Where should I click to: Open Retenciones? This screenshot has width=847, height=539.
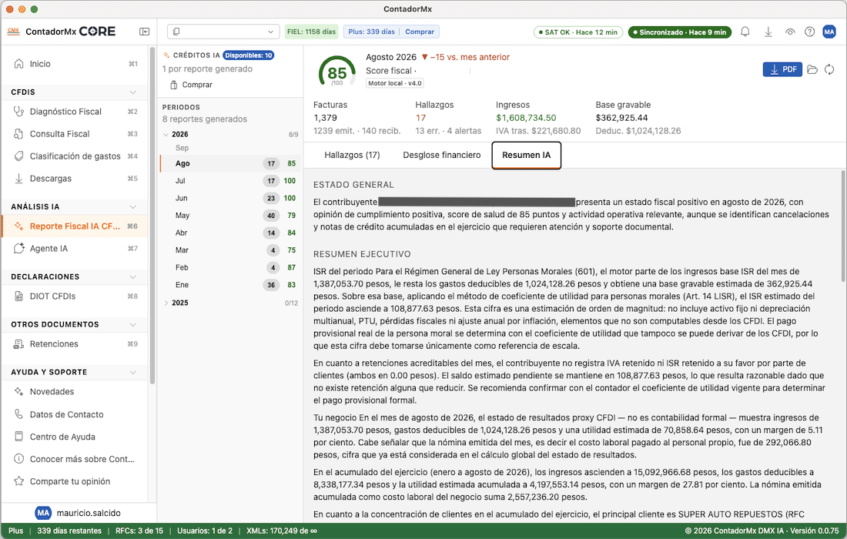pyautogui.click(x=75, y=344)
